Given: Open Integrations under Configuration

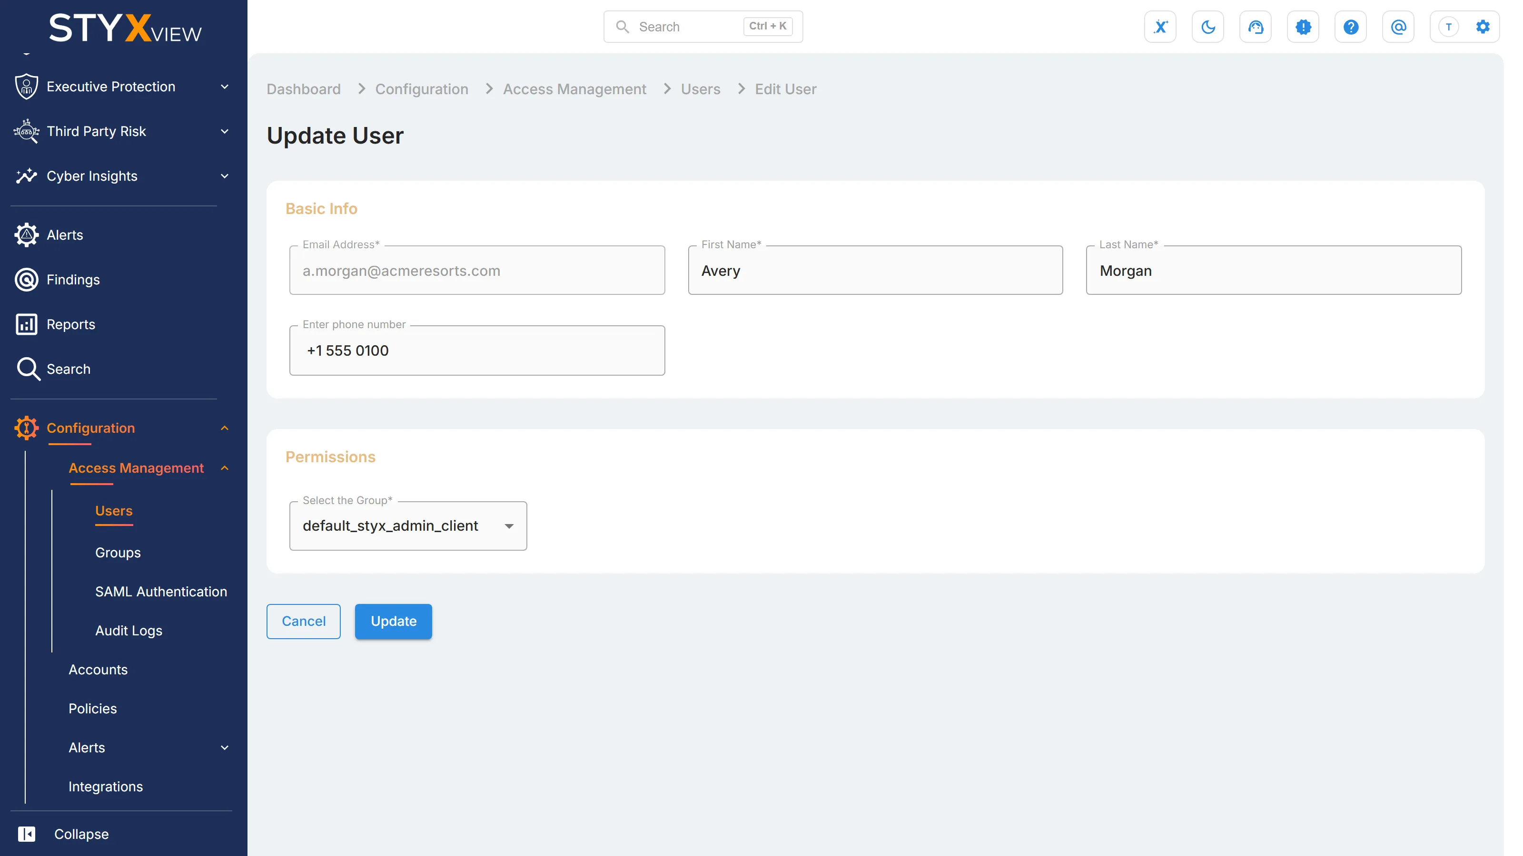Looking at the screenshot, I should pos(106,786).
